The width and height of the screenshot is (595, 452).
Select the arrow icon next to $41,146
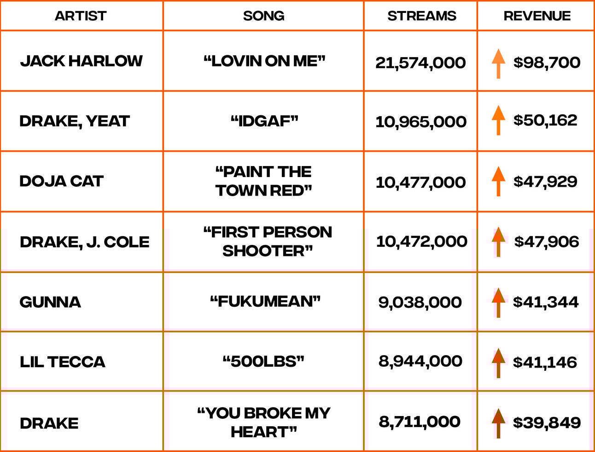coord(498,363)
